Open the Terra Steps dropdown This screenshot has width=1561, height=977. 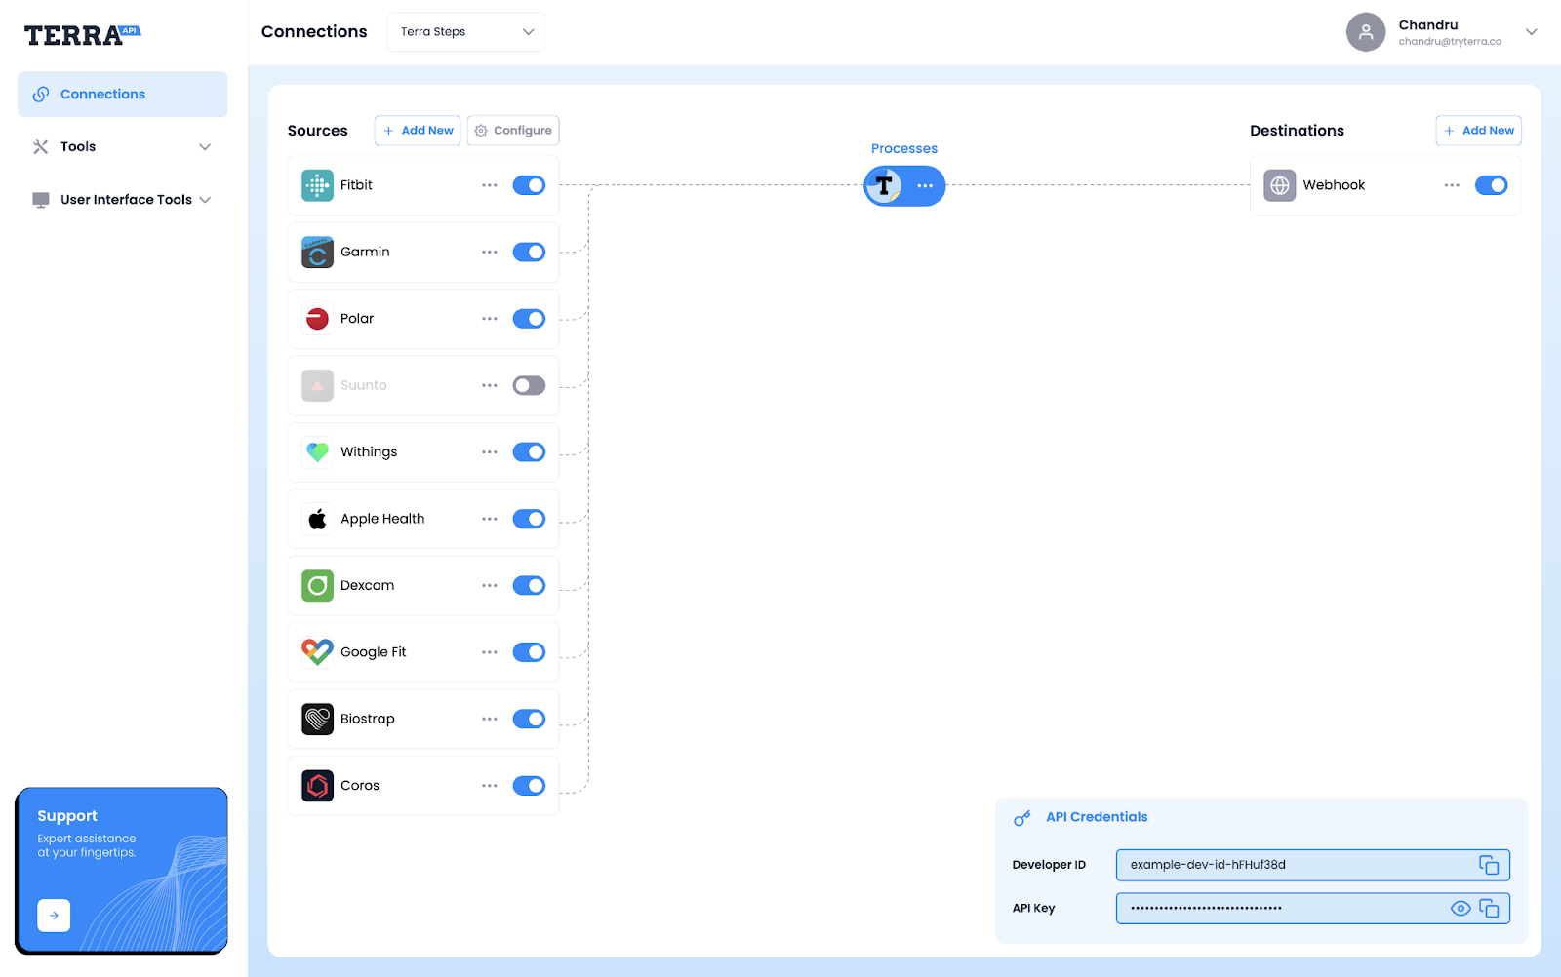[x=465, y=31]
